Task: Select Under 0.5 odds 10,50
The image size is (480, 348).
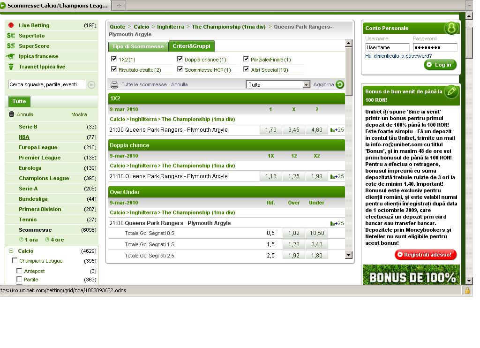Action: 317,233
